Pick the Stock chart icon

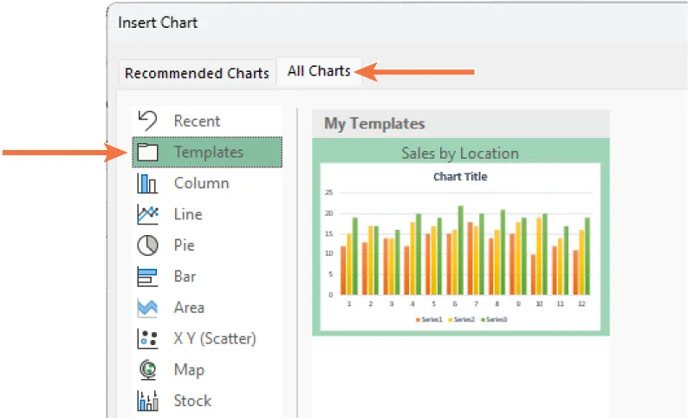pyautogui.click(x=147, y=401)
